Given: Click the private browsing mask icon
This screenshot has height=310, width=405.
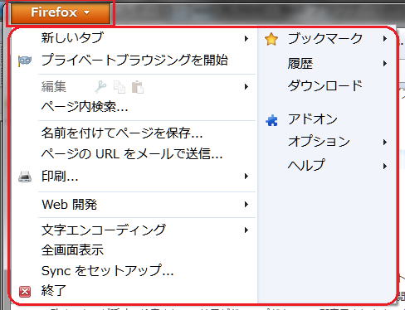Looking at the screenshot, I should click(25, 61).
